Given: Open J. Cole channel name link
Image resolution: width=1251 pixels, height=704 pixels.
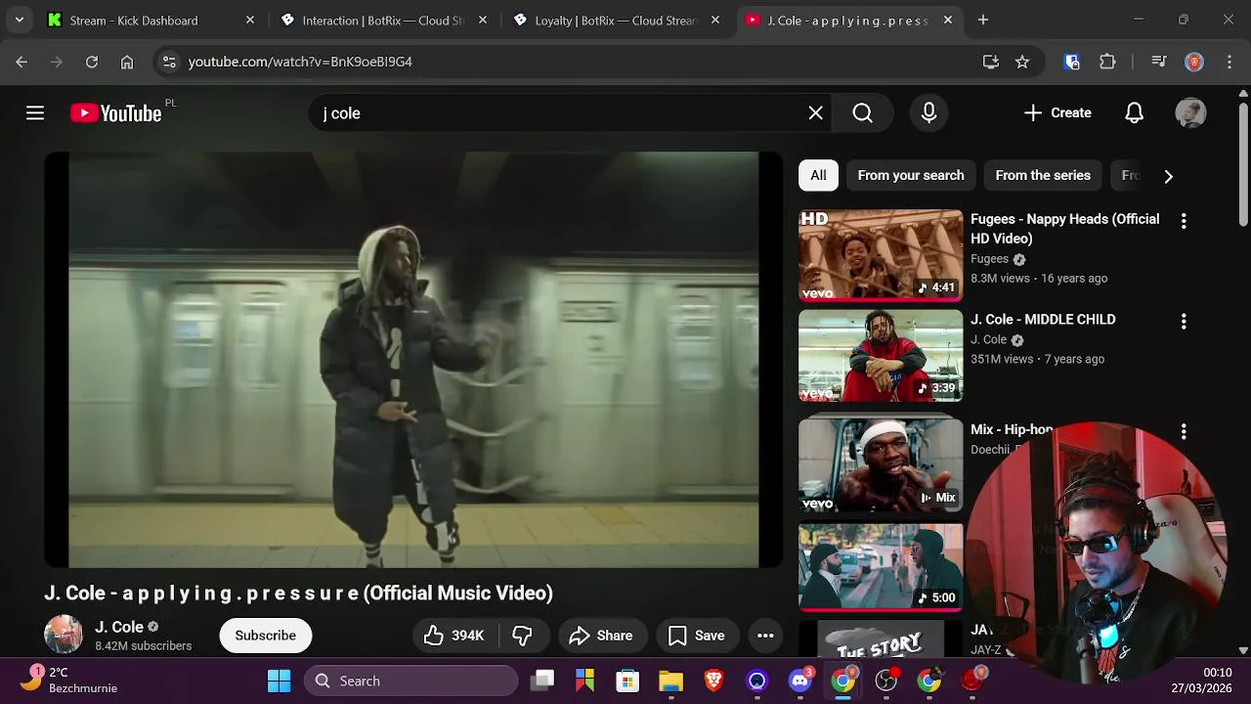Looking at the screenshot, I should click(119, 627).
